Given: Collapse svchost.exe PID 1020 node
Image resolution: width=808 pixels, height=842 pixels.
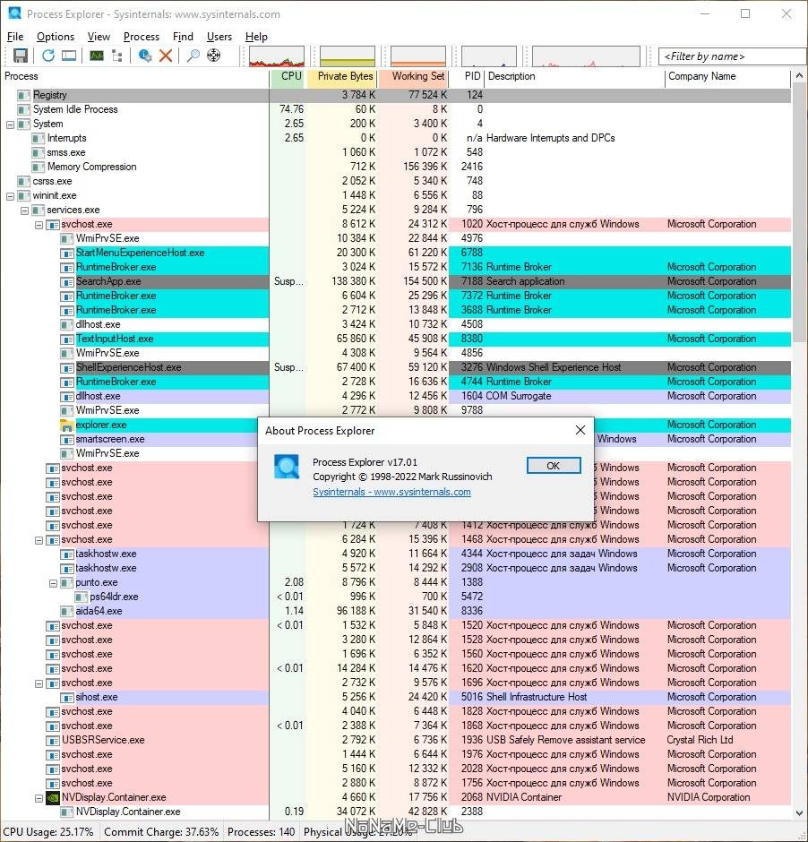Looking at the screenshot, I should 39,225.
